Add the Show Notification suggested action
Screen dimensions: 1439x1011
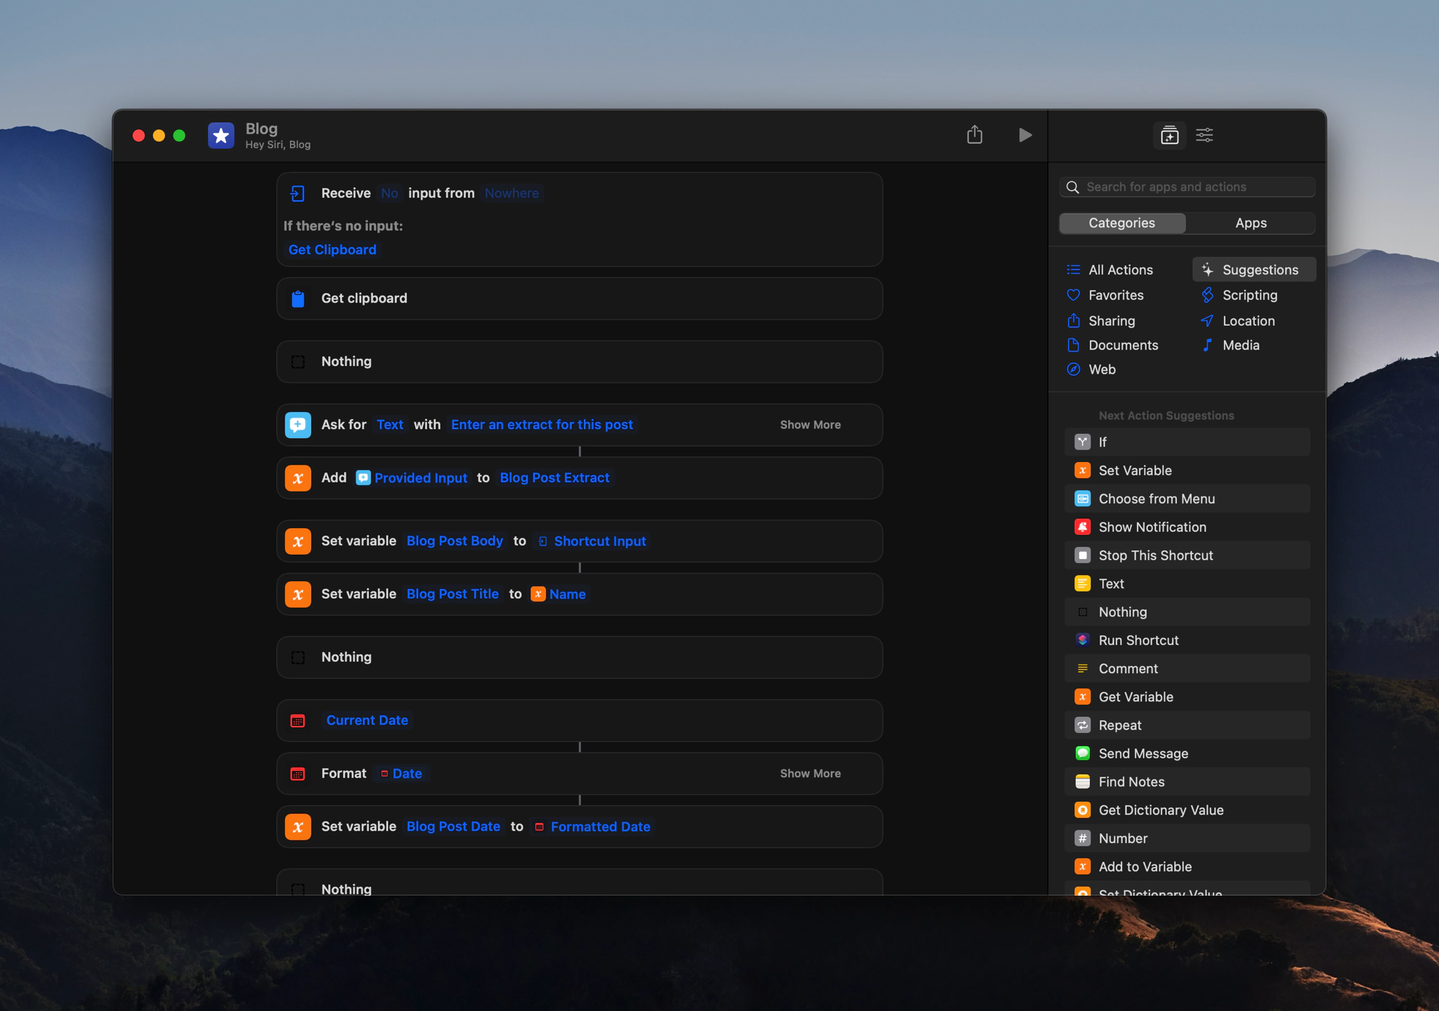tap(1152, 527)
